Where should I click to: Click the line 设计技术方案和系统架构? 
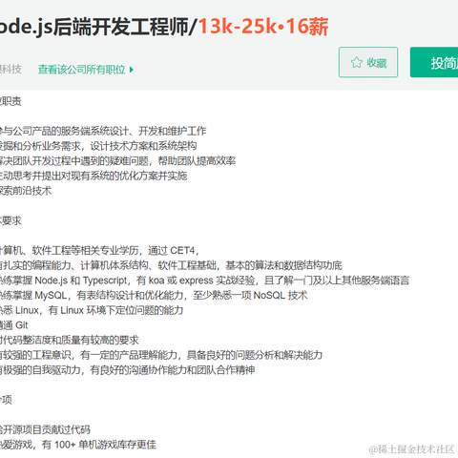click(98, 146)
